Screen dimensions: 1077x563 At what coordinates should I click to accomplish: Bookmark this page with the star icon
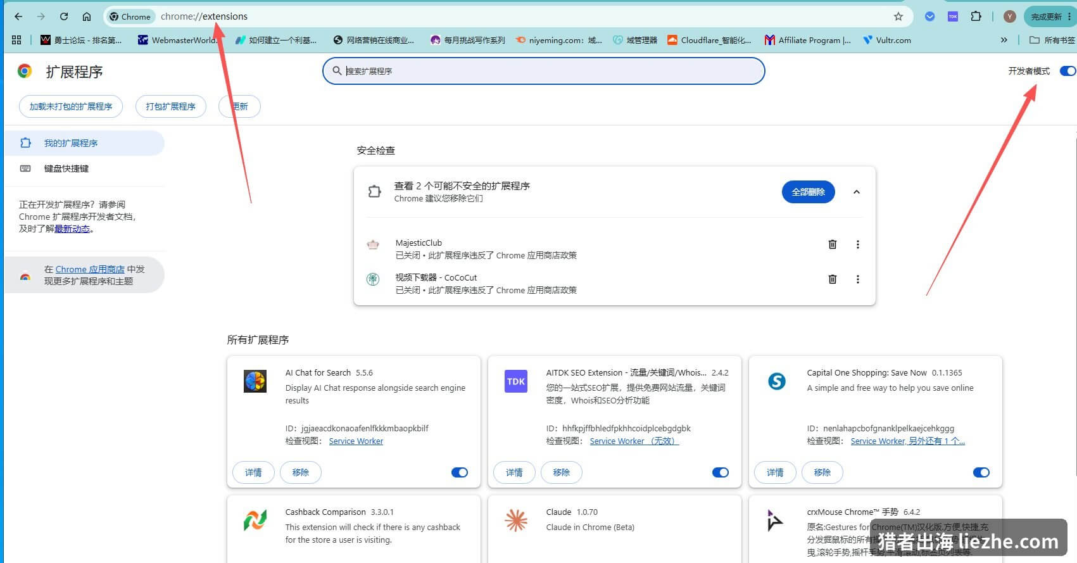[898, 16]
